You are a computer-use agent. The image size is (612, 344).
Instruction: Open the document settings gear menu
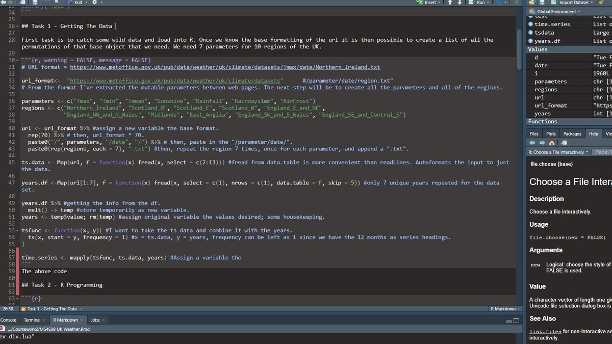[x=95, y=3]
